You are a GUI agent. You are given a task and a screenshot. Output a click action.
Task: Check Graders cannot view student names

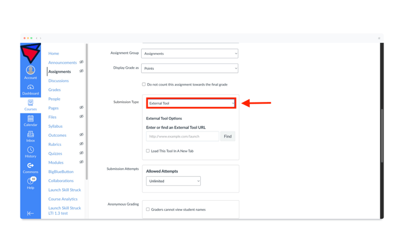pyautogui.click(x=148, y=209)
